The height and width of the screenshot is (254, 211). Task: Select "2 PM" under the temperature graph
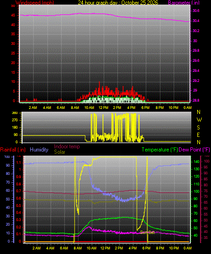coord(119,248)
